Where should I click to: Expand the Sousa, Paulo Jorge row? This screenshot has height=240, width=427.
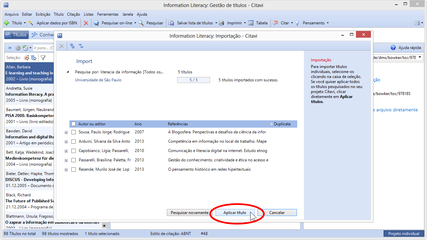point(66,132)
